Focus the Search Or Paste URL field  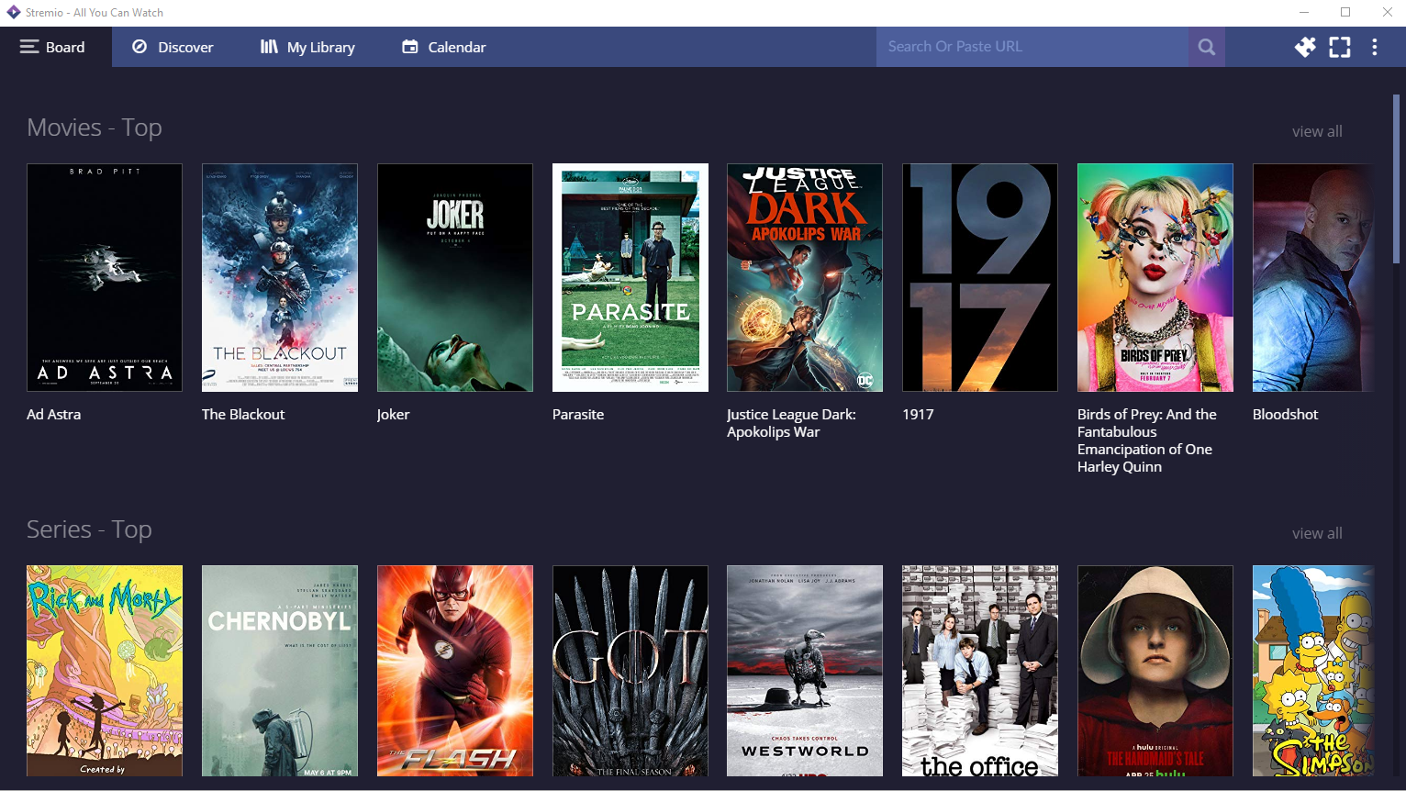tap(1032, 47)
